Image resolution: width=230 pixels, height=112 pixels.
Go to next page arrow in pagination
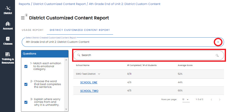(x=220, y=100)
